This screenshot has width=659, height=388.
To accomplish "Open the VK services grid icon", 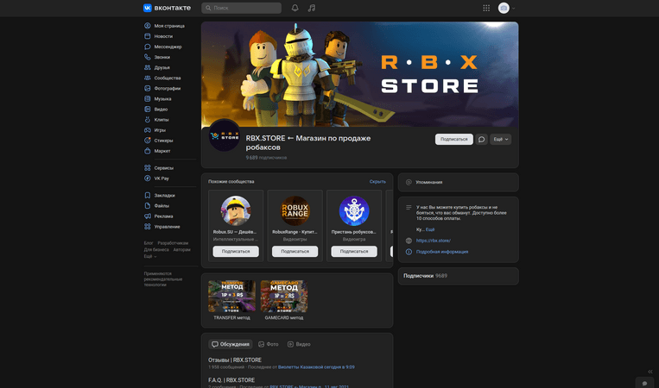I will pos(486,8).
